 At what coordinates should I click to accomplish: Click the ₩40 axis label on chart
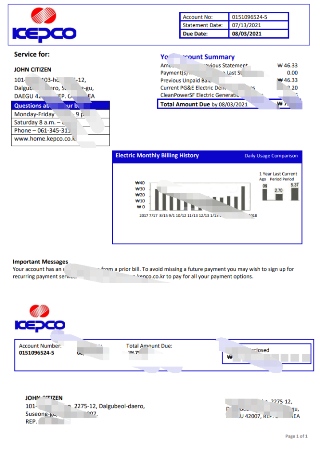coord(140,183)
